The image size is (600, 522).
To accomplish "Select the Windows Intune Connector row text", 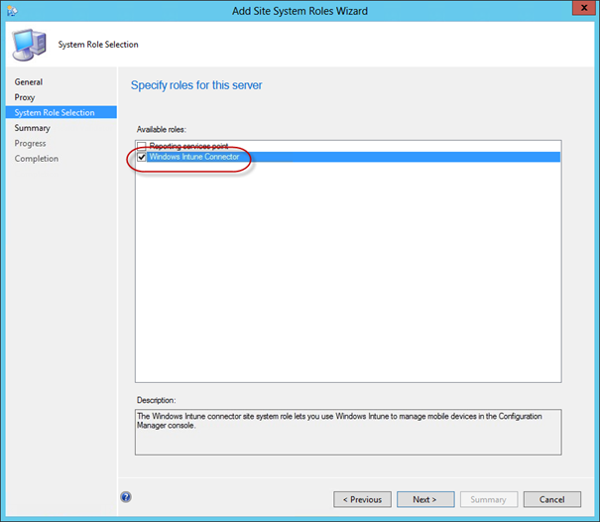I will pos(194,157).
